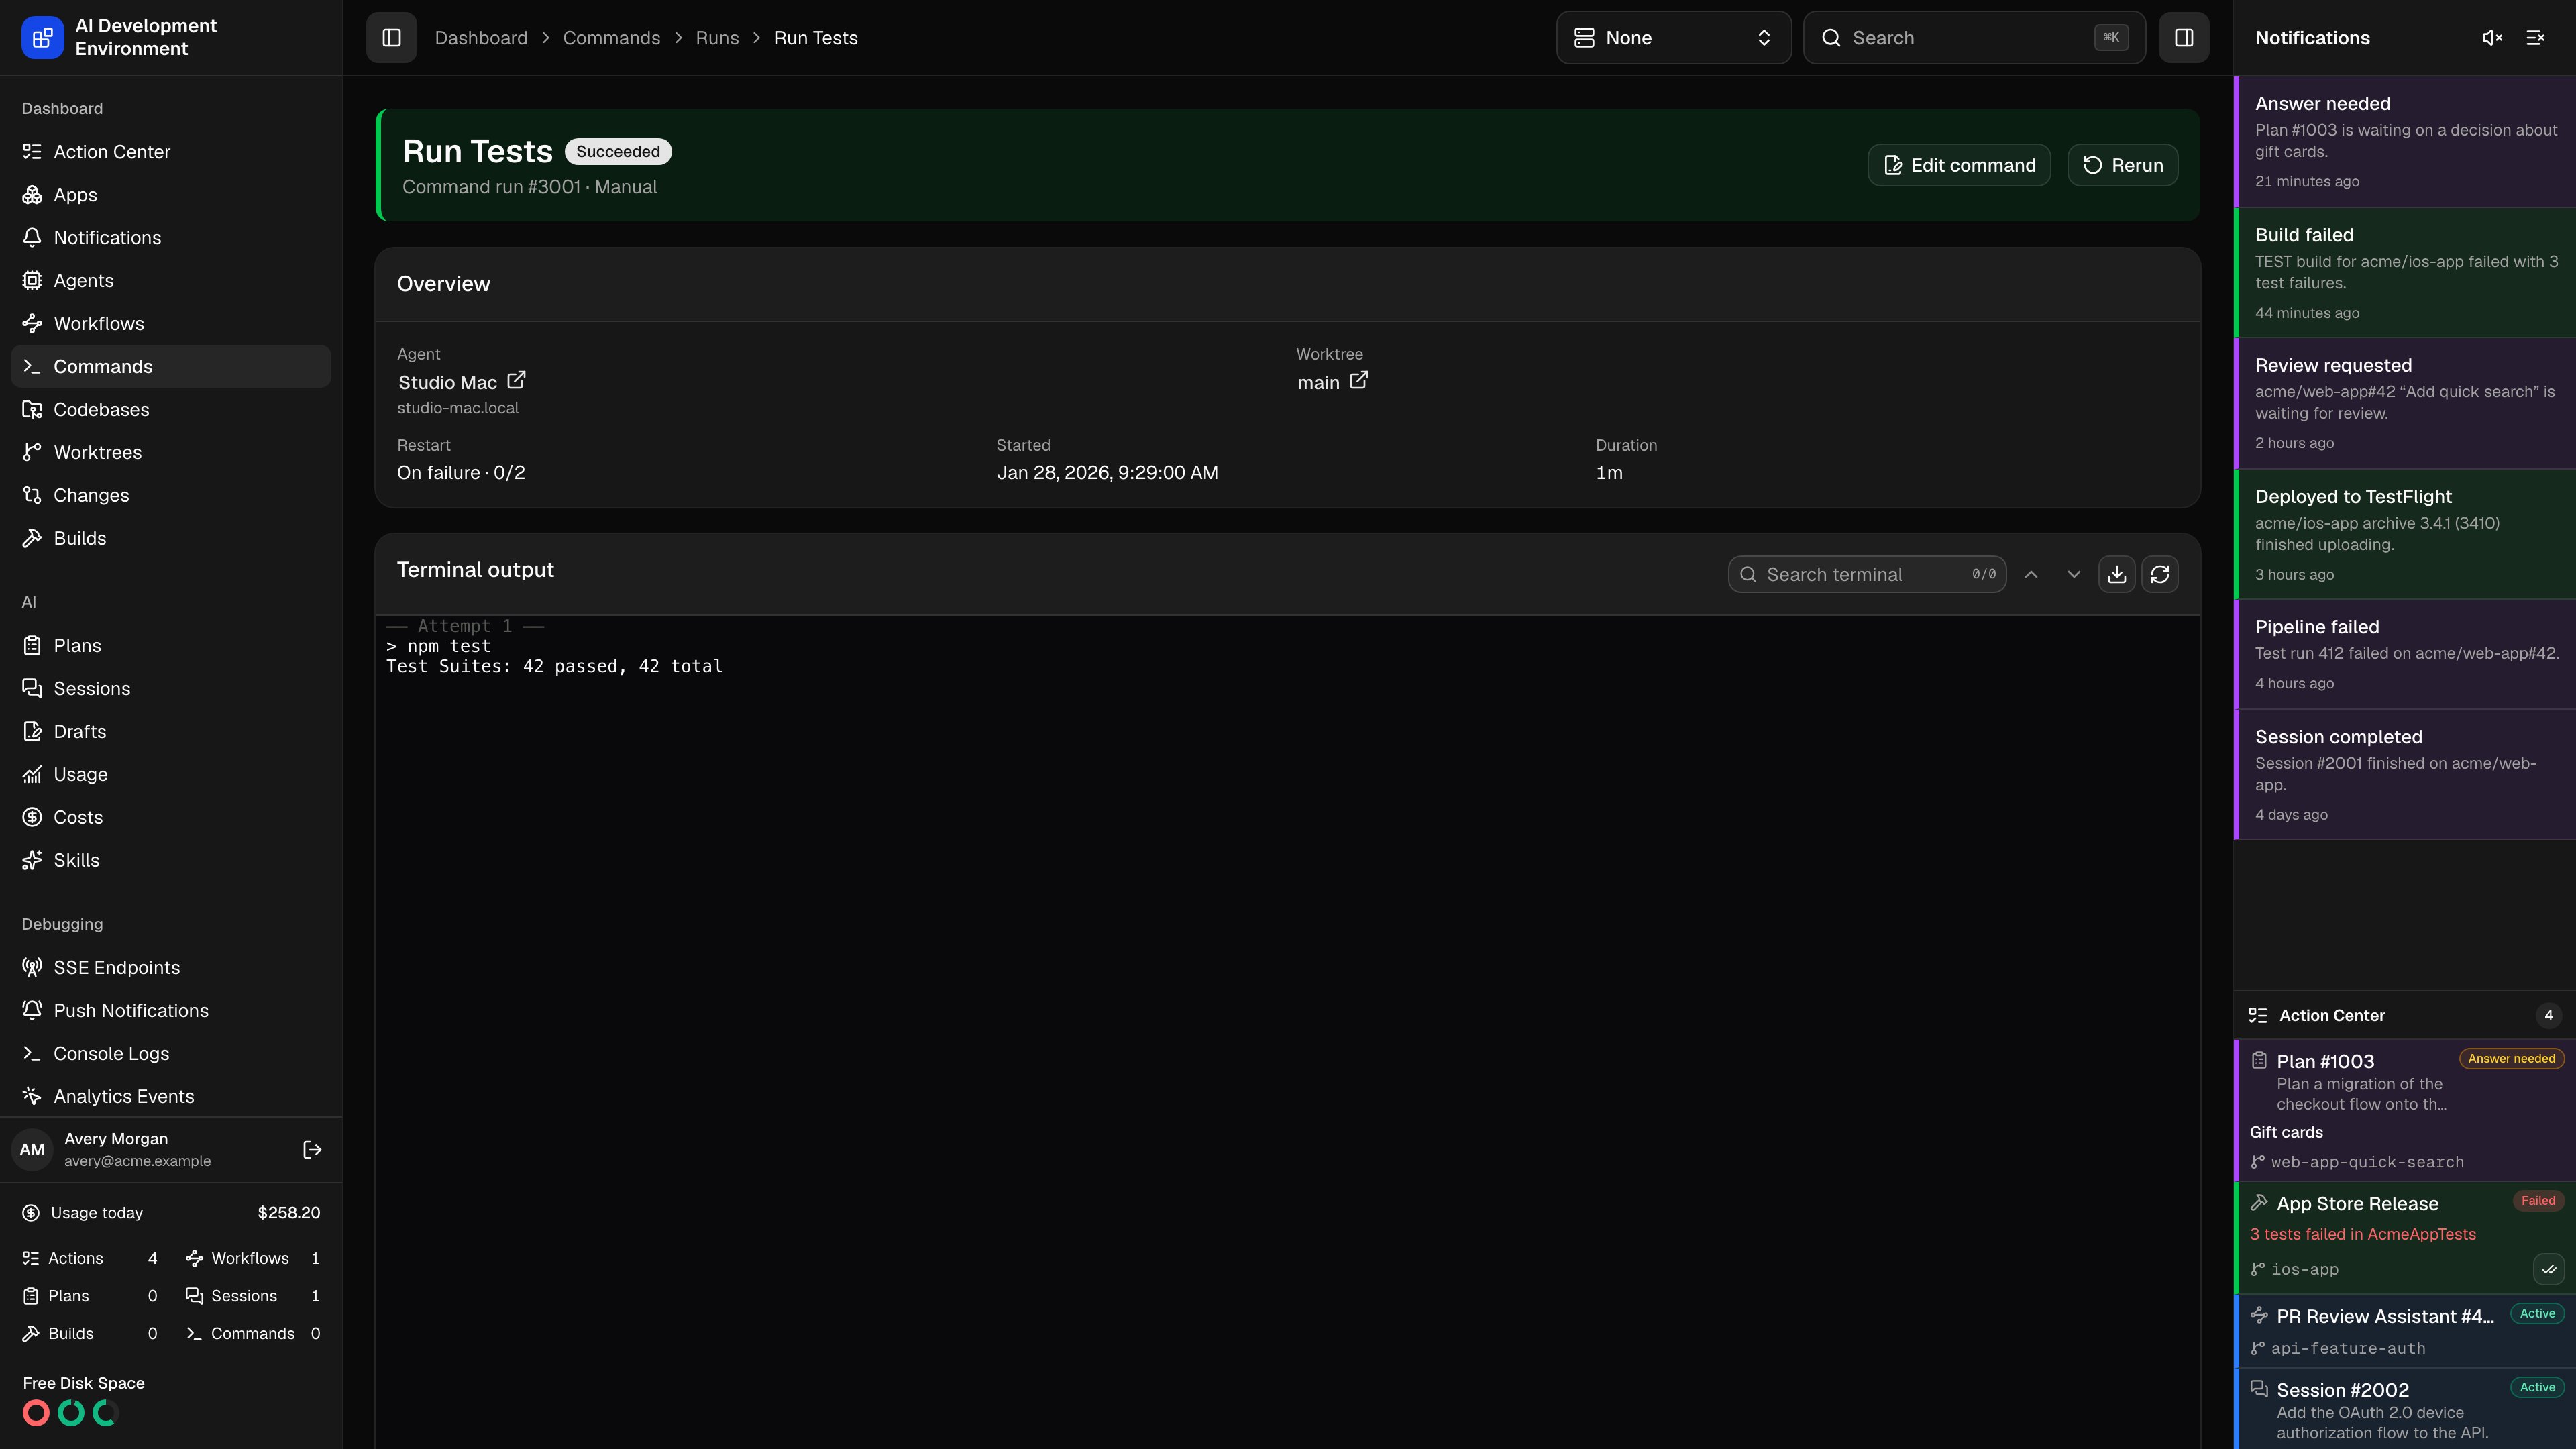Download the terminal output
Screen dimensions: 2576x1449
[2117, 574]
